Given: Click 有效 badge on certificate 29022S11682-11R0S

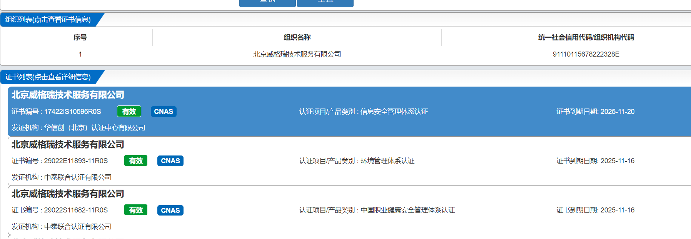Looking at the screenshot, I should pyautogui.click(x=136, y=210).
